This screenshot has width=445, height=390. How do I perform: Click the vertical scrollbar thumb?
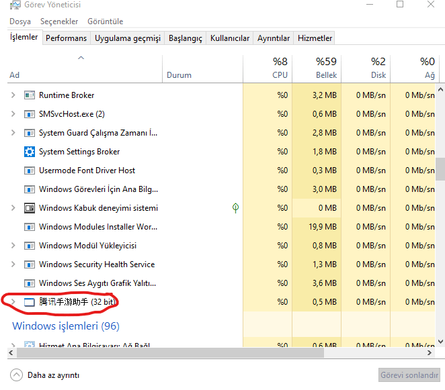[x=440, y=169]
